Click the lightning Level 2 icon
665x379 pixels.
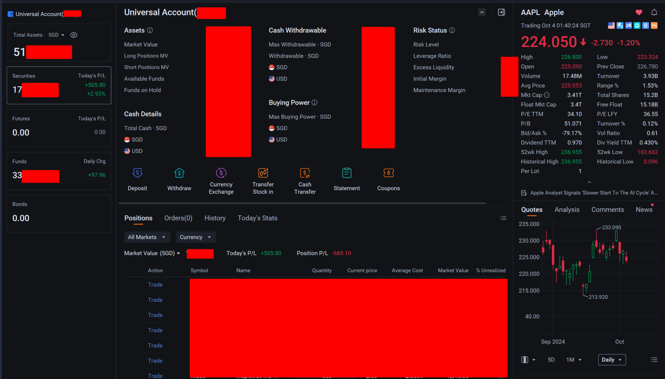(x=620, y=26)
